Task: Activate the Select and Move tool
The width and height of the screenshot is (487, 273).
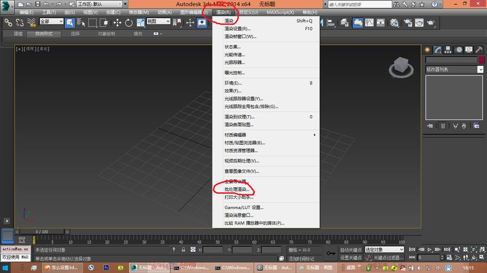Action: point(117,22)
